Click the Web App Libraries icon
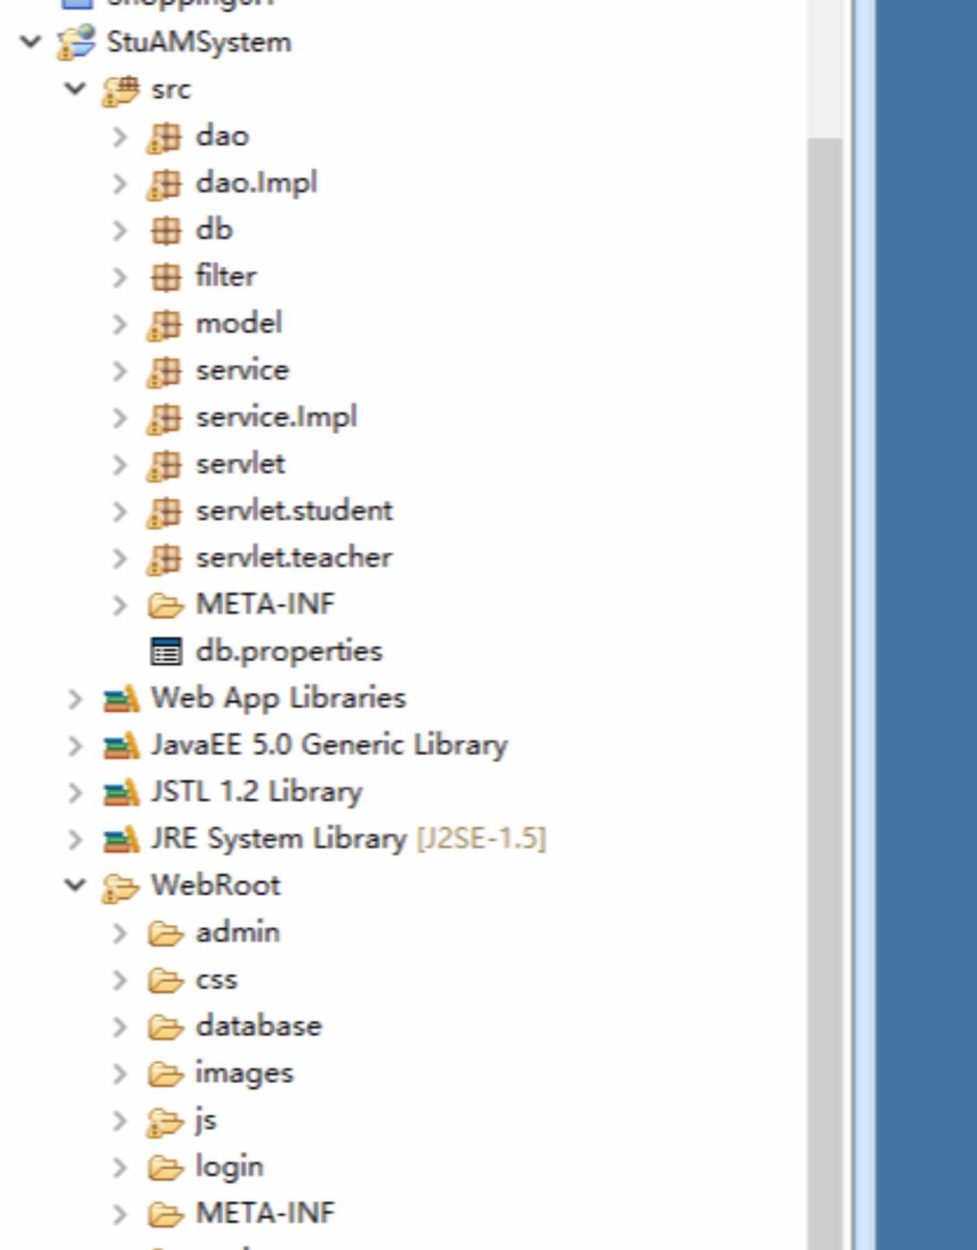977x1250 pixels. point(121,699)
